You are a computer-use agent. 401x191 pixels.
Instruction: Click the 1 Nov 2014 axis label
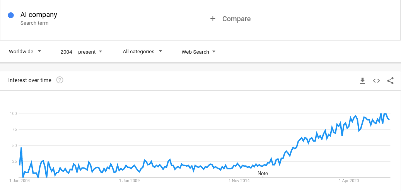(x=239, y=181)
